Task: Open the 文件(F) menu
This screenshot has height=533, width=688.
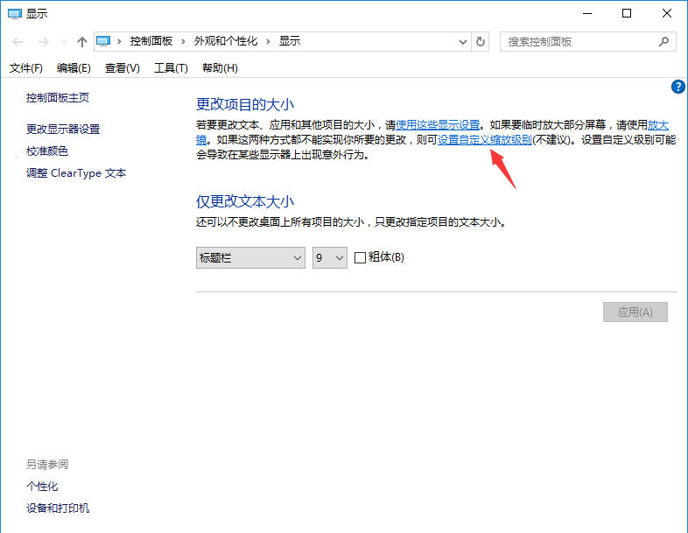Action: pos(26,68)
